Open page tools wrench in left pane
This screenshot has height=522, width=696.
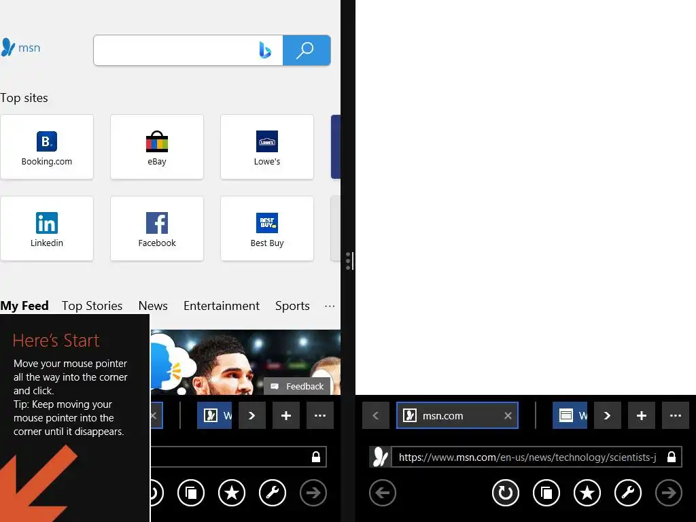click(273, 493)
